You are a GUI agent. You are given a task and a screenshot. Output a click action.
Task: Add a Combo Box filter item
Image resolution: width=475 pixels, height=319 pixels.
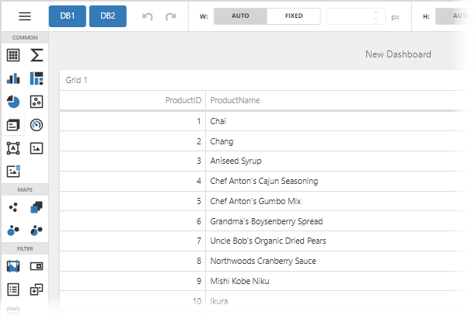37,266
